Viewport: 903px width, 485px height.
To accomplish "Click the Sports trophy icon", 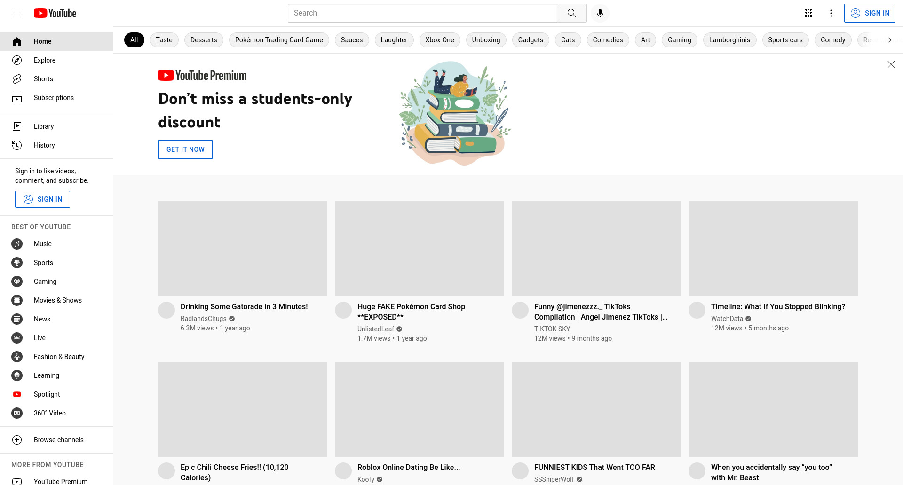I will coord(17,263).
